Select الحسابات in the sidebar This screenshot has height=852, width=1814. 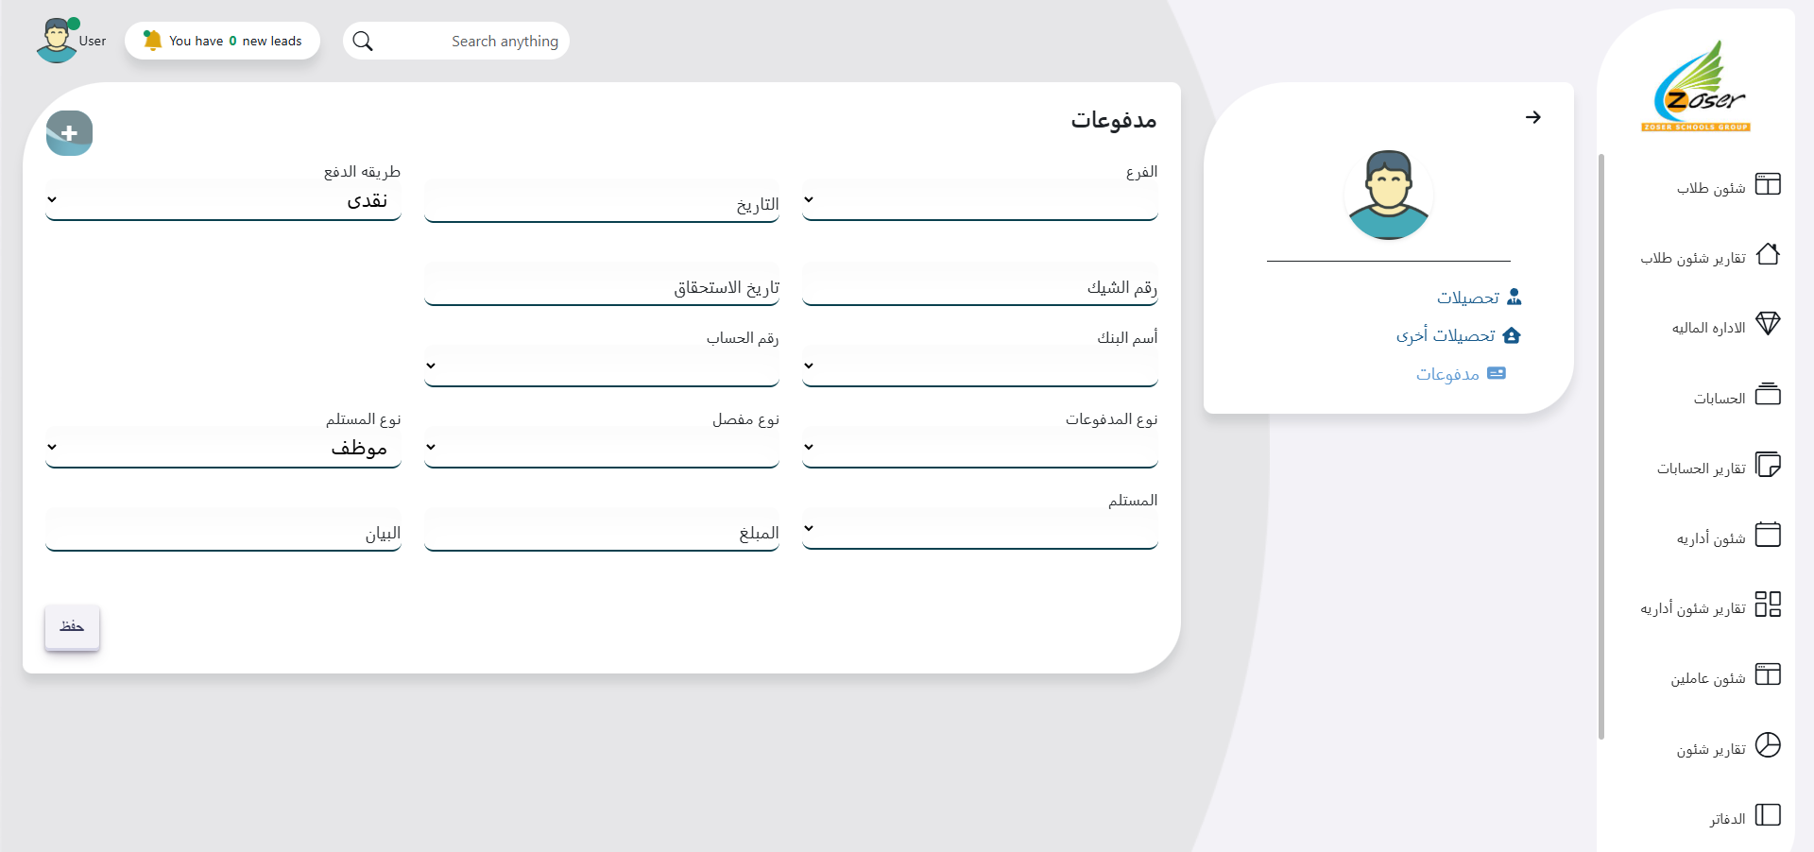coord(1719,399)
